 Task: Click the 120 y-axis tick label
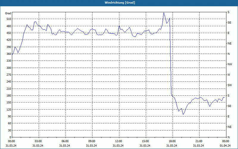coord(9,109)
